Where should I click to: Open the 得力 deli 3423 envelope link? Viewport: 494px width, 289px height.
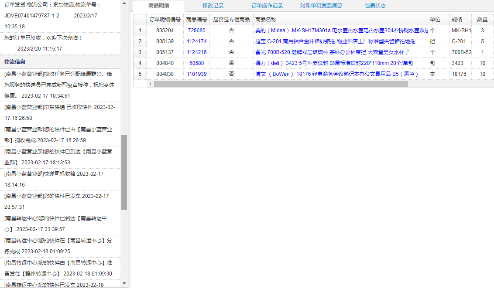(334, 63)
